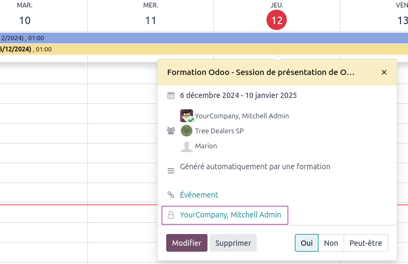The width and height of the screenshot is (408, 264).
Task: Select Peut-être attendance response
Action: tap(366, 243)
